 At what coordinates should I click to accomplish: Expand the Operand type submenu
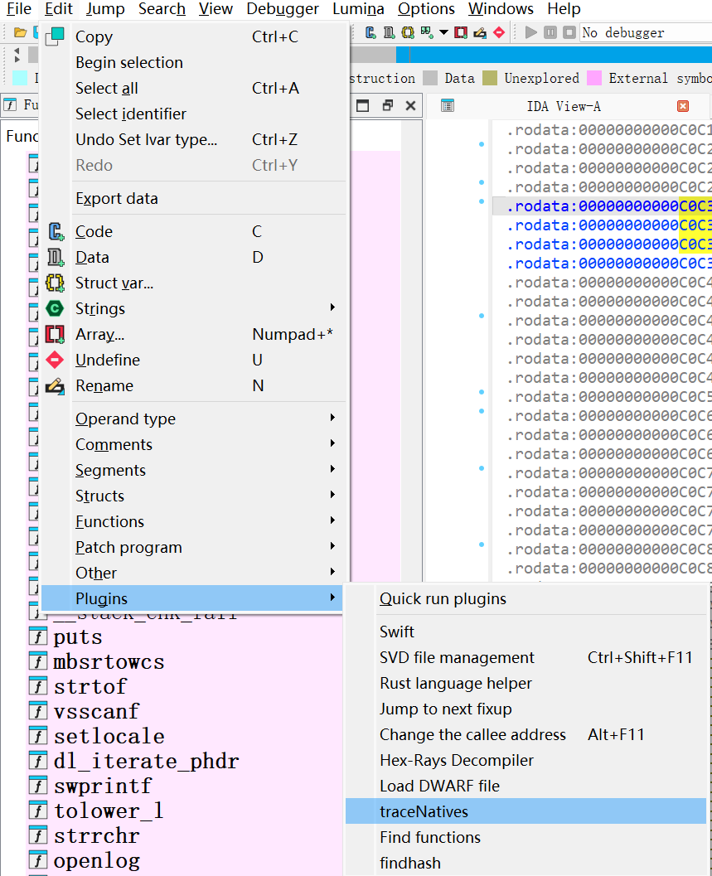(x=195, y=419)
